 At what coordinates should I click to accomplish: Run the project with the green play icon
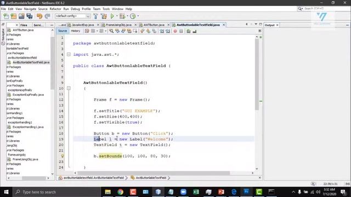pyautogui.click(x=112, y=16)
